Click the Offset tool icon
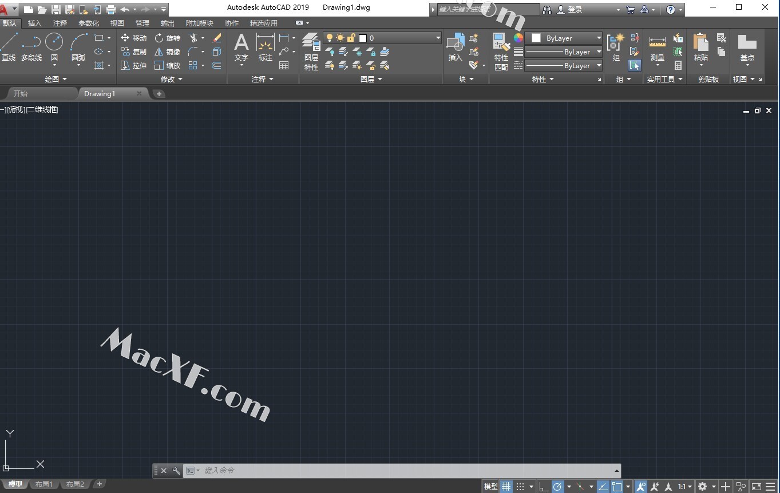This screenshot has height=493, width=780. coord(216,65)
